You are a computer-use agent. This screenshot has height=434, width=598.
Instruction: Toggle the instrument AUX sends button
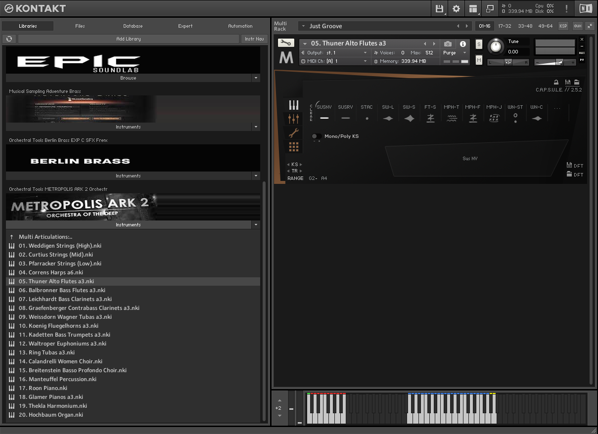click(582, 53)
